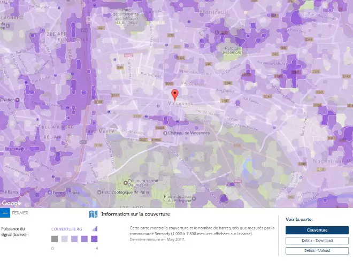This screenshot has height=262, width=353.
Task: Click the FERMER label to close panel
Action: pos(20,213)
